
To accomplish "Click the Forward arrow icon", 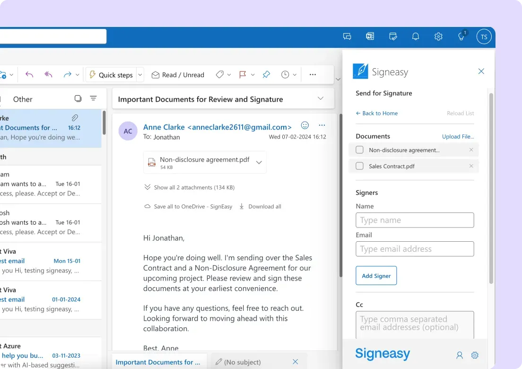I will click(67, 75).
